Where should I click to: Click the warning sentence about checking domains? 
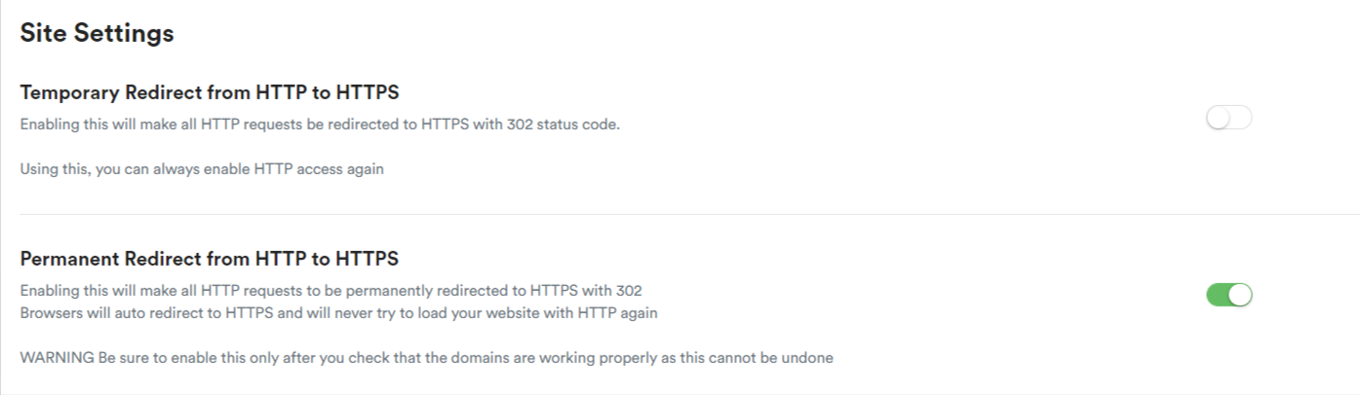427,357
